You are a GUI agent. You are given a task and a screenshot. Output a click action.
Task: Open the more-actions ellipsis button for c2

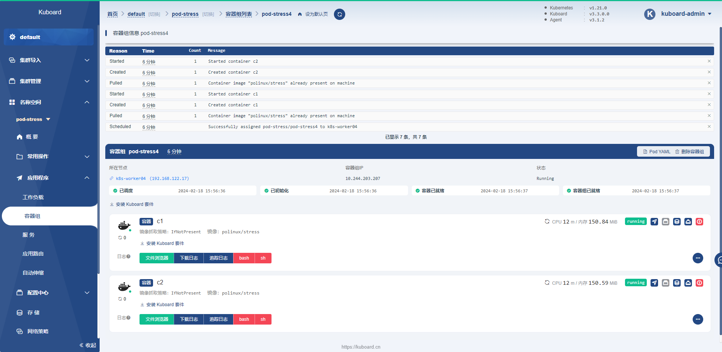coord(698,319)
